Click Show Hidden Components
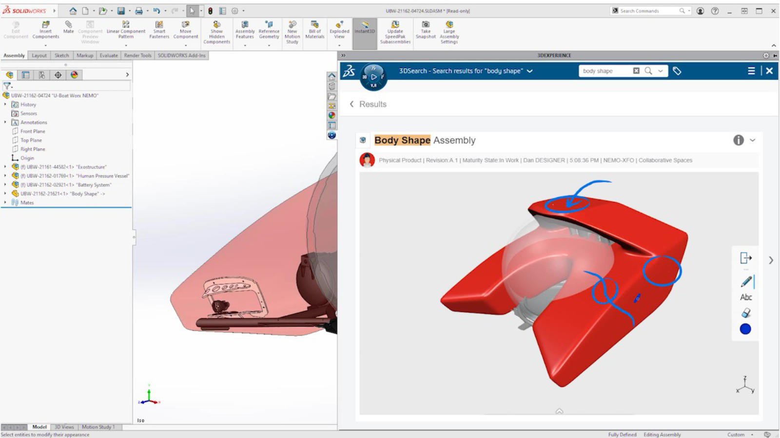The width and height of the screenshot is (780, 438). pyautogui.click(x=216, y=33)
